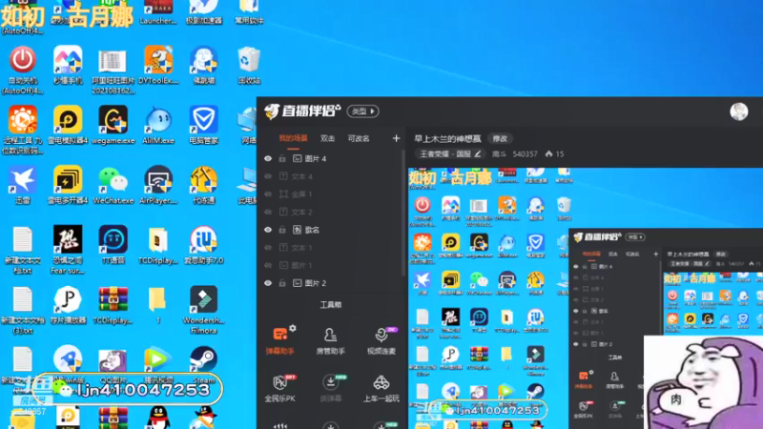Viewport: 763px width, 429px height.
Task: Show the hidden 文本 4 layer
Action: click(x=268, y=176)
